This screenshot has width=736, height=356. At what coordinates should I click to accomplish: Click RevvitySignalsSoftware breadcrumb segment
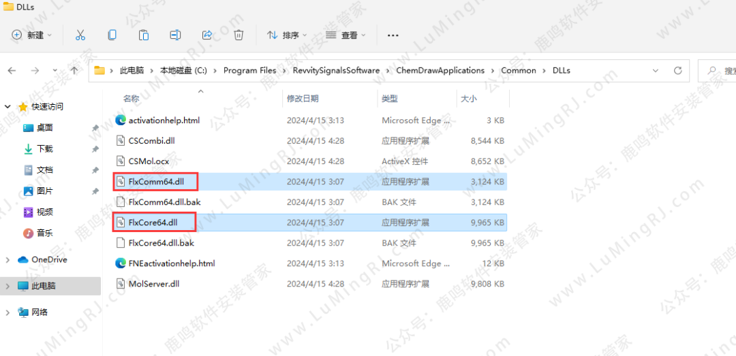pos(336,70)
